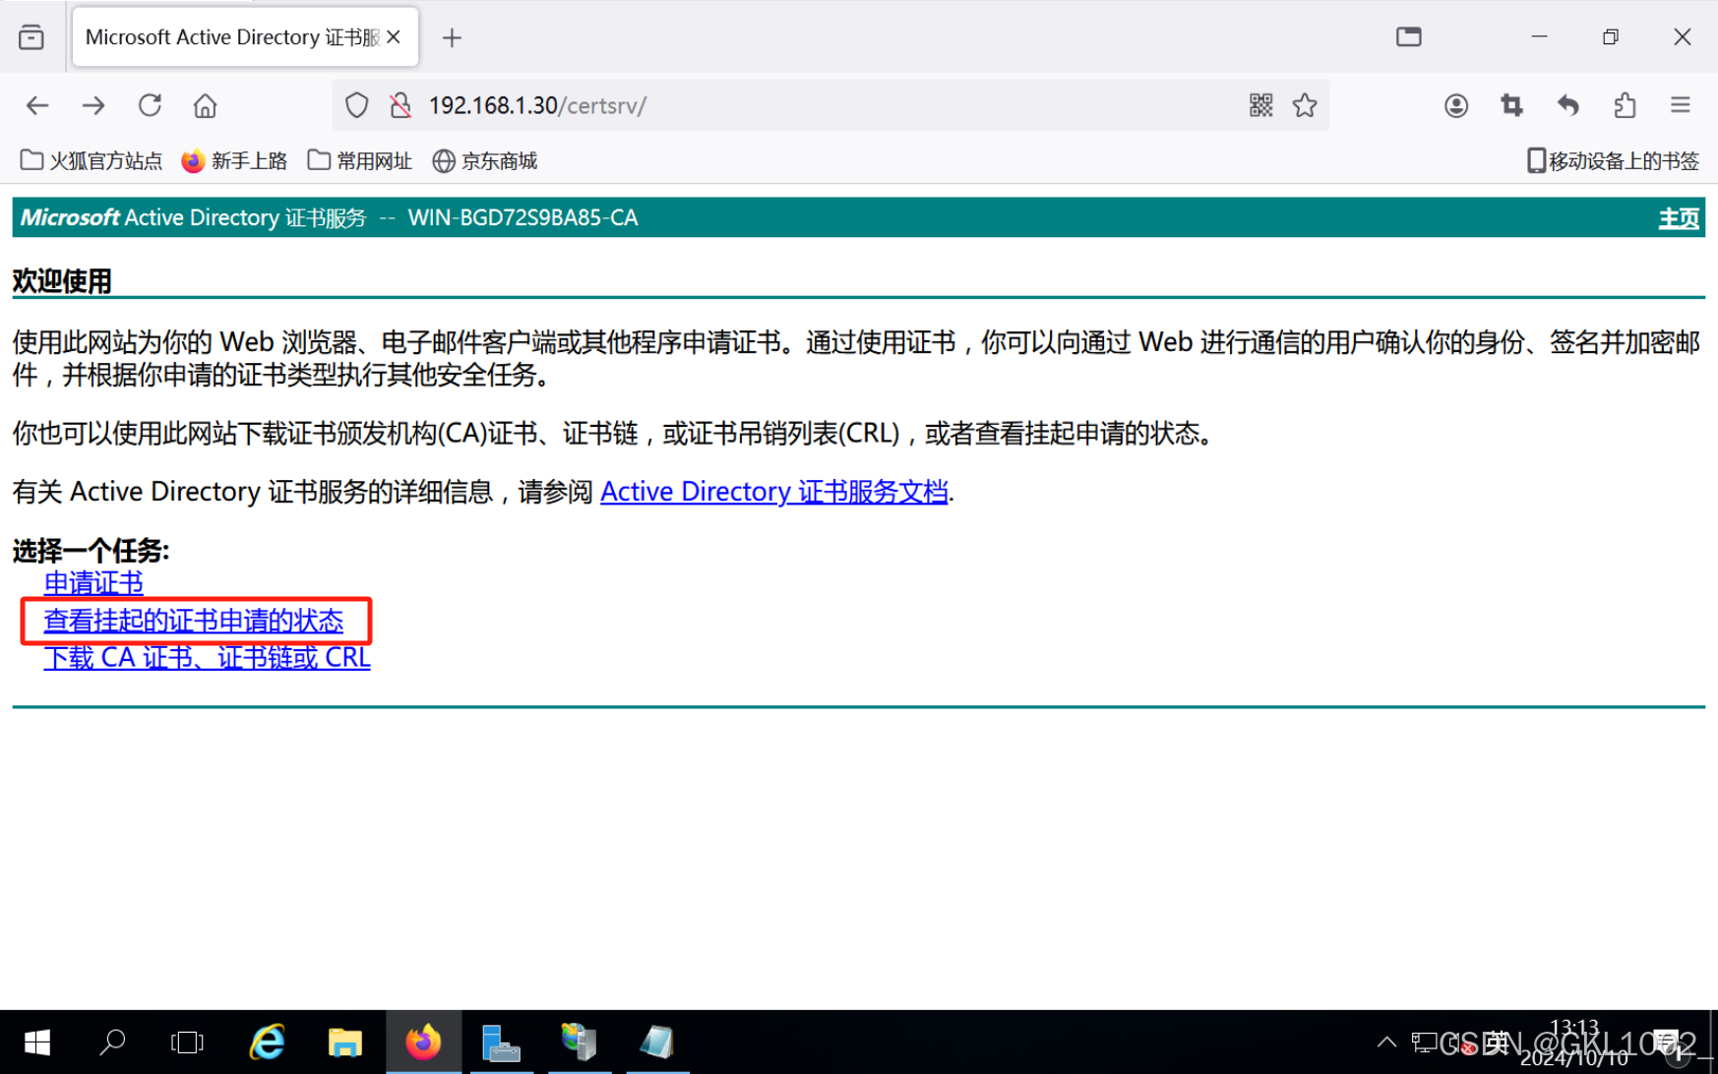This screenshot has width=1718, height=1074.
Task: Open the 火狐官方站点 bookmarks folder
Action: (x=92, y=160)
